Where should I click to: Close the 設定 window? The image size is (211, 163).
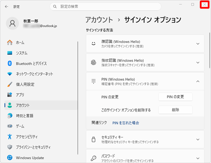pos(205,5)
